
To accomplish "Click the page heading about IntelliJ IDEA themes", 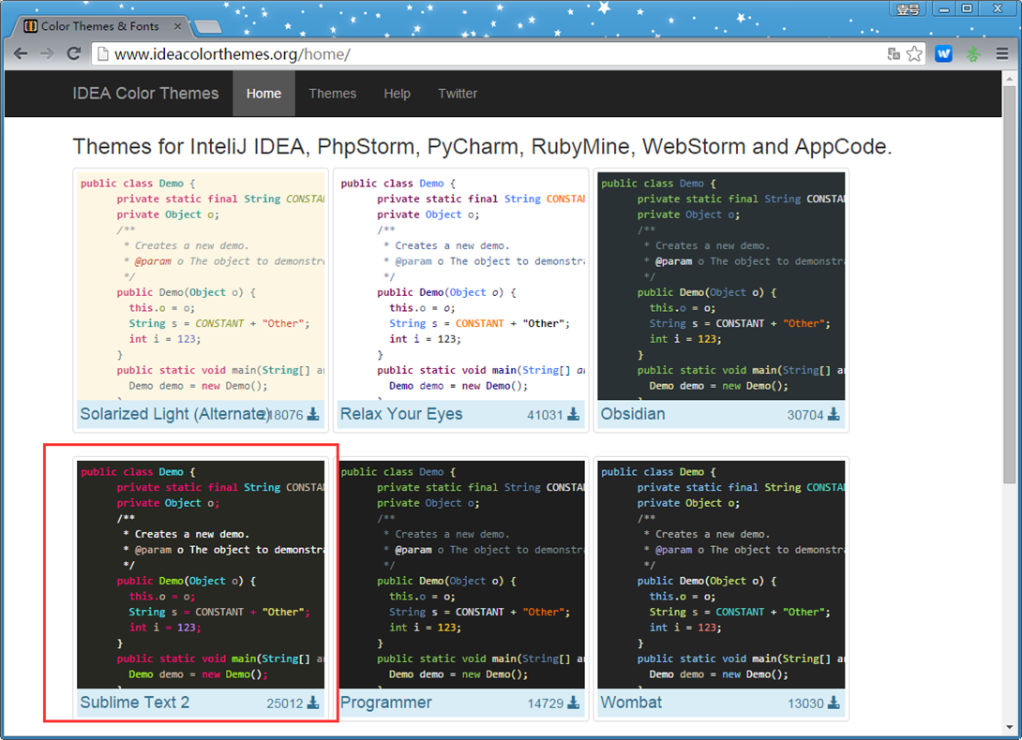I will pyautogui.click(x=482, y=146).
